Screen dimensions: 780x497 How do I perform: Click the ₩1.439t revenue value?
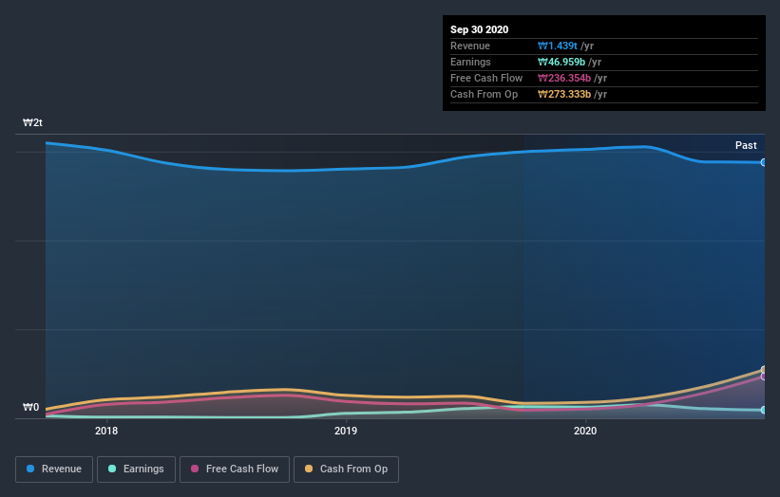(557, 46)
